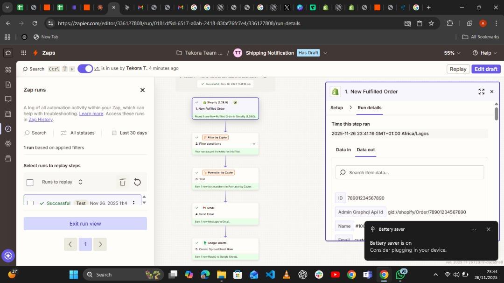504x283 pixels.
Task: Open the sidebar versions stack icon
Action: coord(8,158)
